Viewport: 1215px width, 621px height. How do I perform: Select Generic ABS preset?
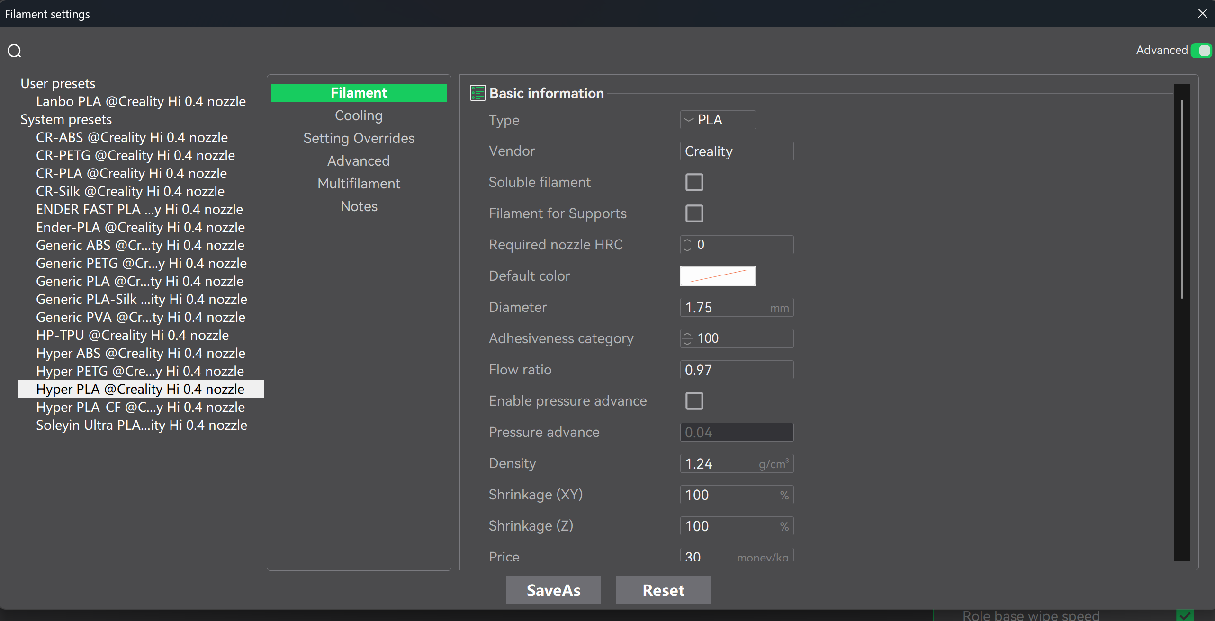click(x=141, y=245)
